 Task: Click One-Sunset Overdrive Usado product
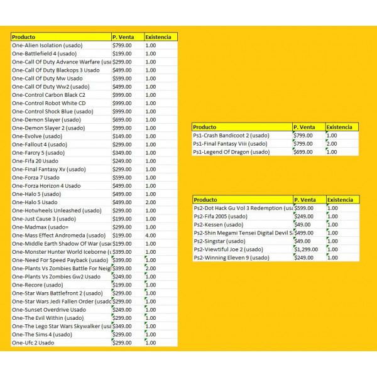[61, 310]
